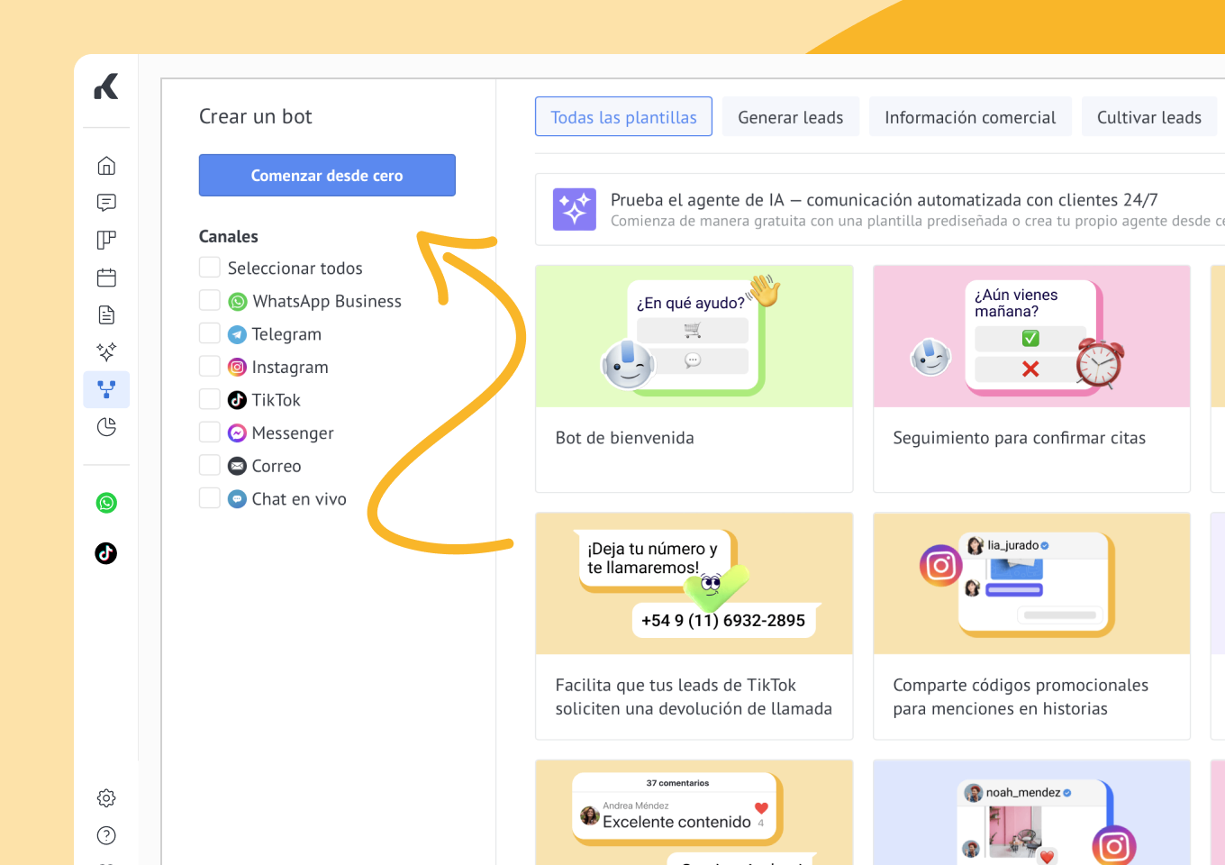The image size is (1225, 865).
Task: Click the TikTok sidebar icon
Action: (x=106, y=553)
